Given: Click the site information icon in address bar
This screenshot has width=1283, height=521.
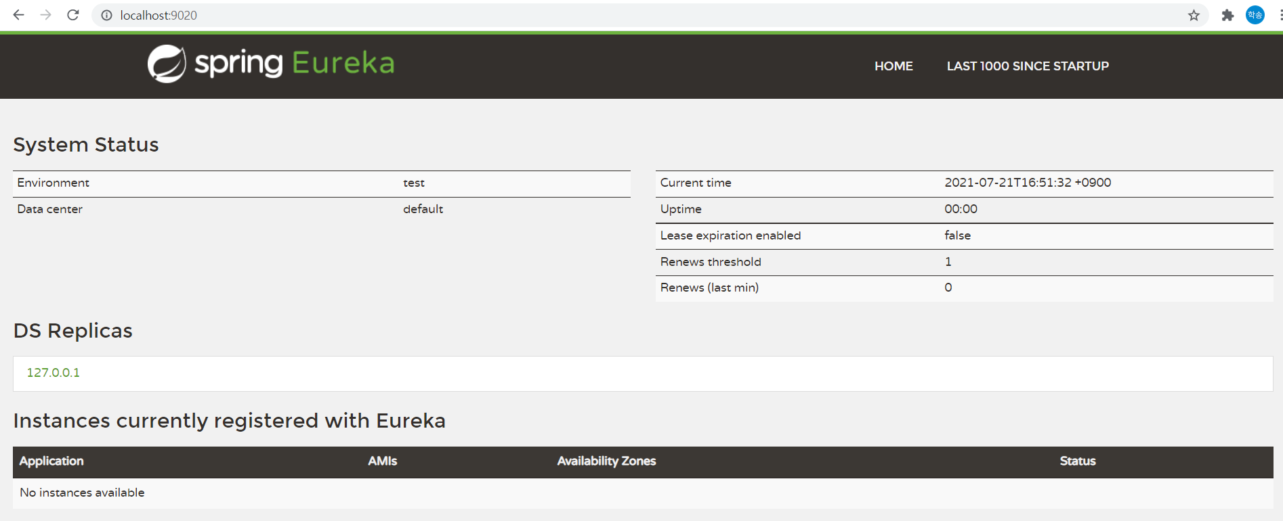Looking at the screenshot, I should click(x=106, y=16).
